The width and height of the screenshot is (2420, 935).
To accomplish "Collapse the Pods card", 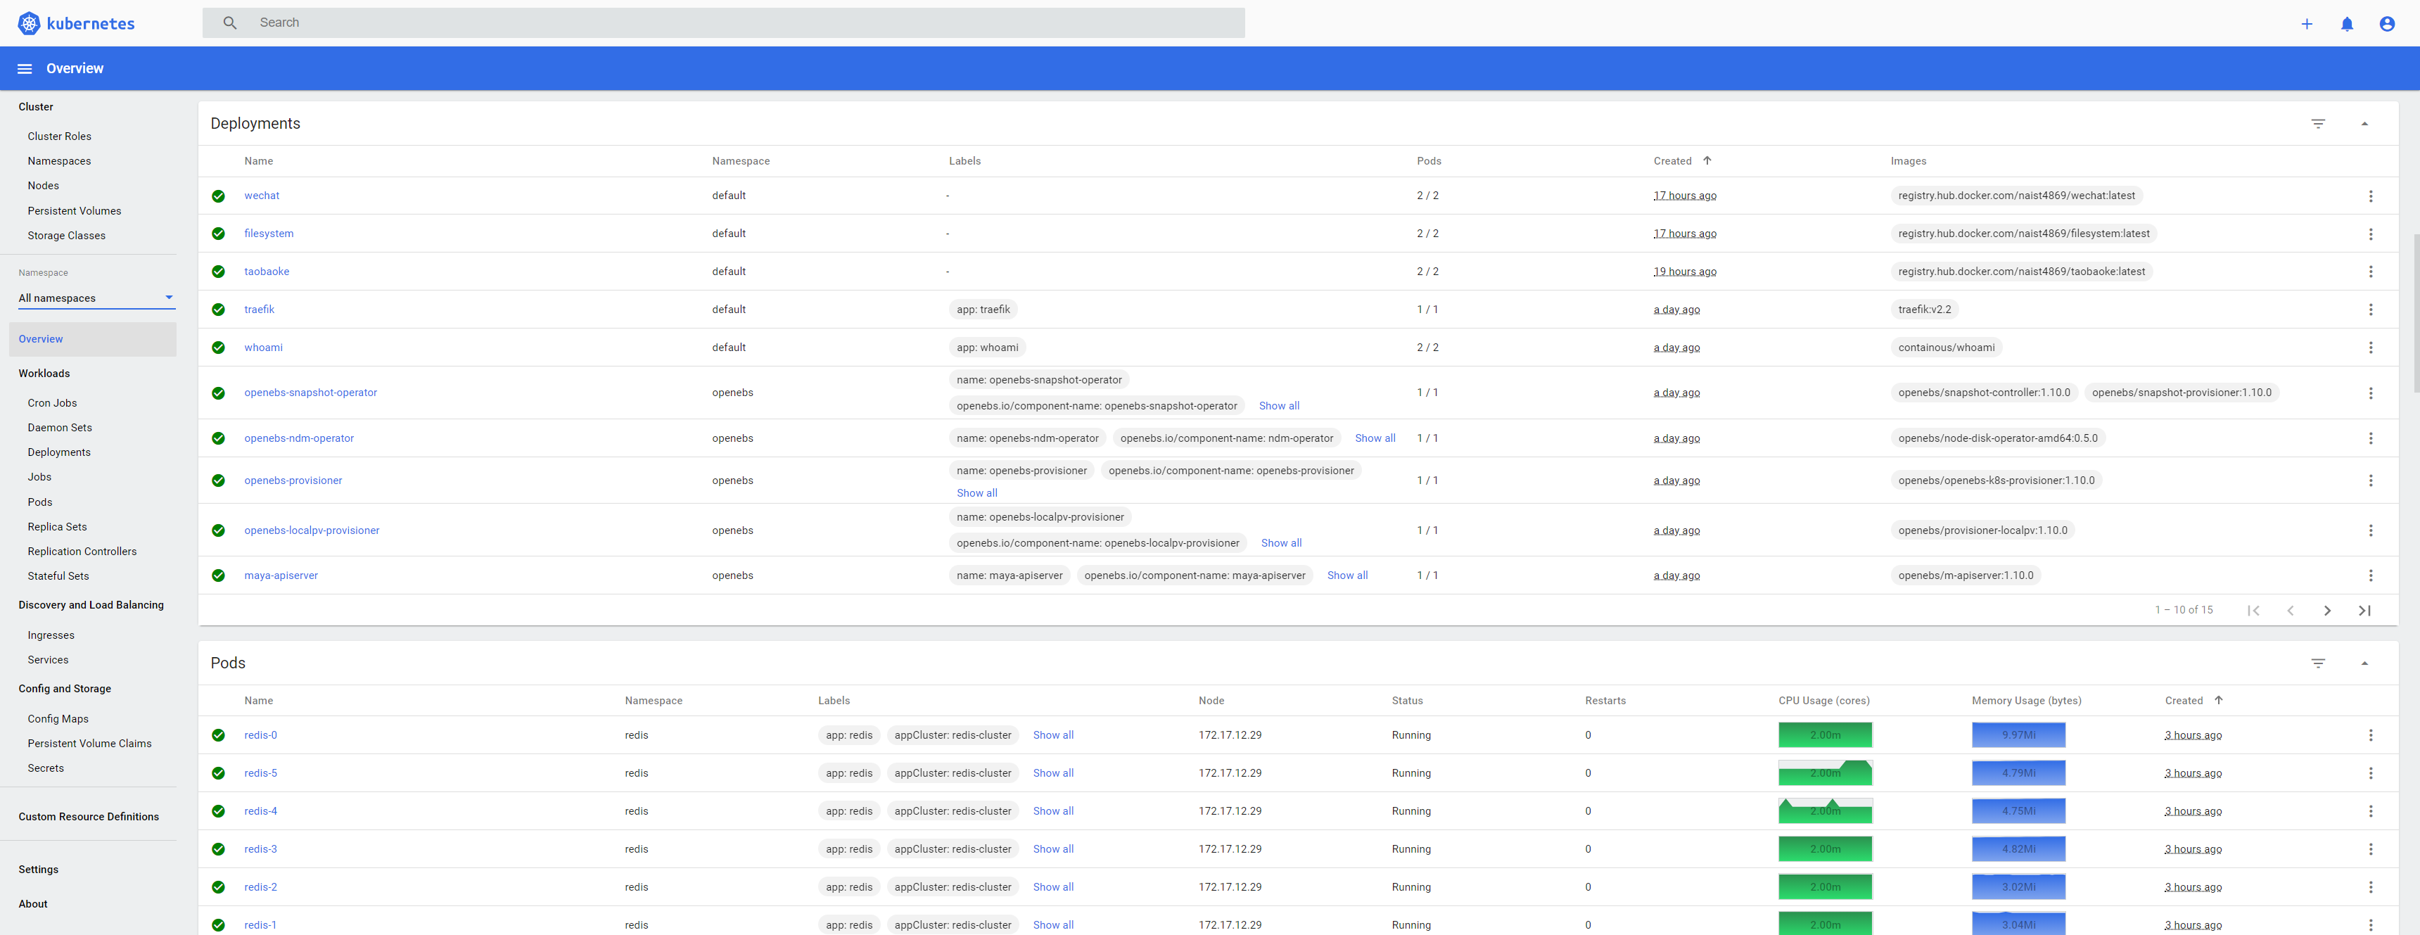I will pyautogui.click(x=2364, y=663).
